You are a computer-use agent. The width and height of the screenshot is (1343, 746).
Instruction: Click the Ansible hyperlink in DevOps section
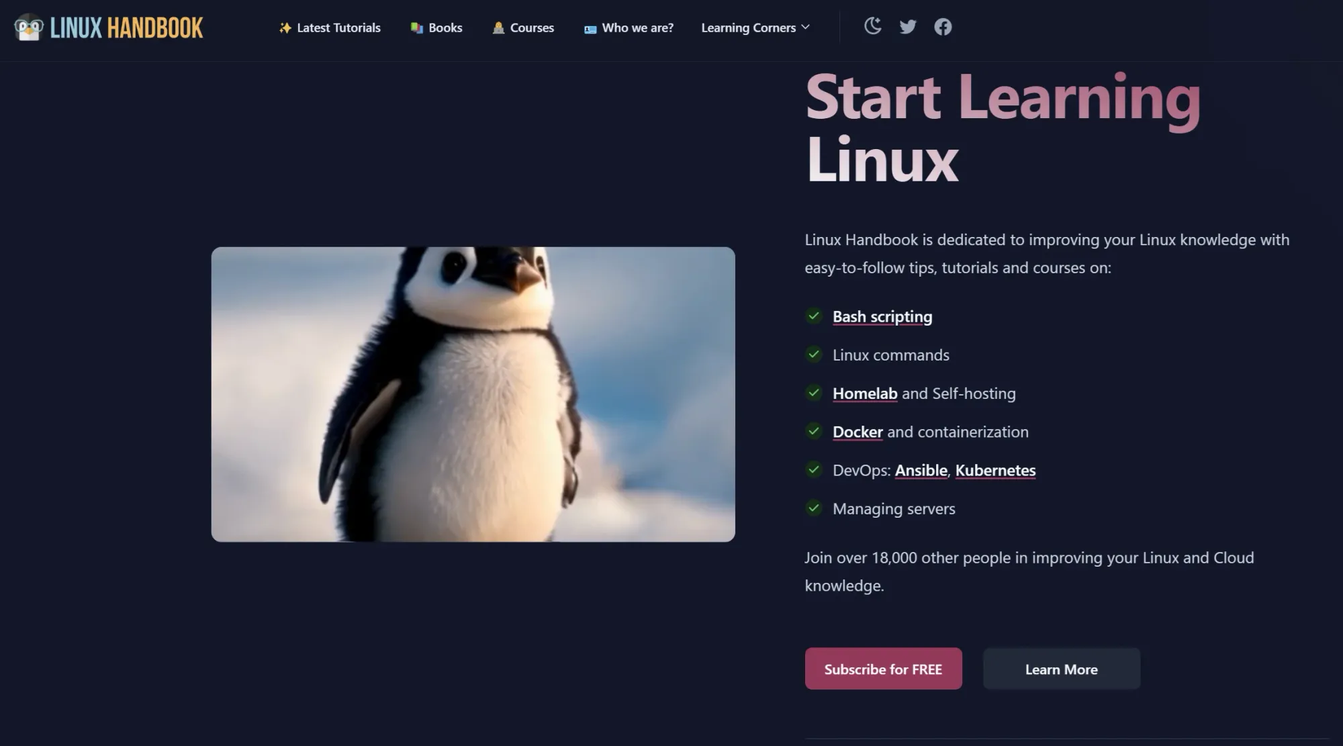[921, 469]
